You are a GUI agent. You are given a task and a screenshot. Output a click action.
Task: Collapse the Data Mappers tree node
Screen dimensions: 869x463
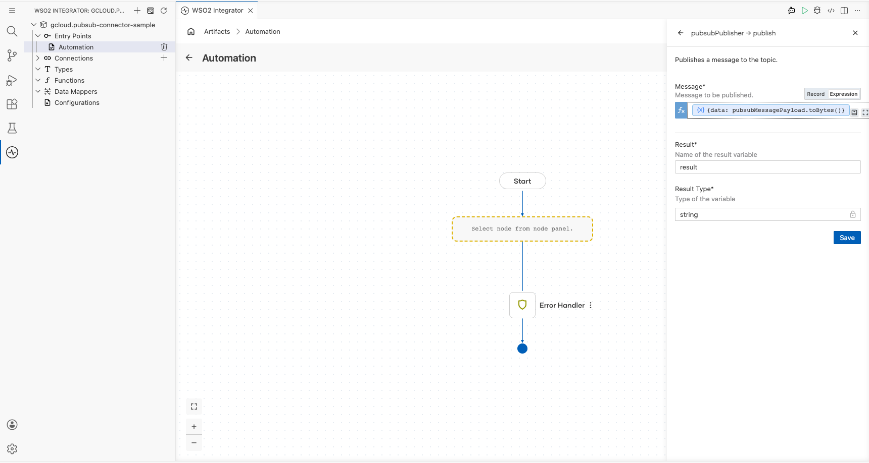38,91
